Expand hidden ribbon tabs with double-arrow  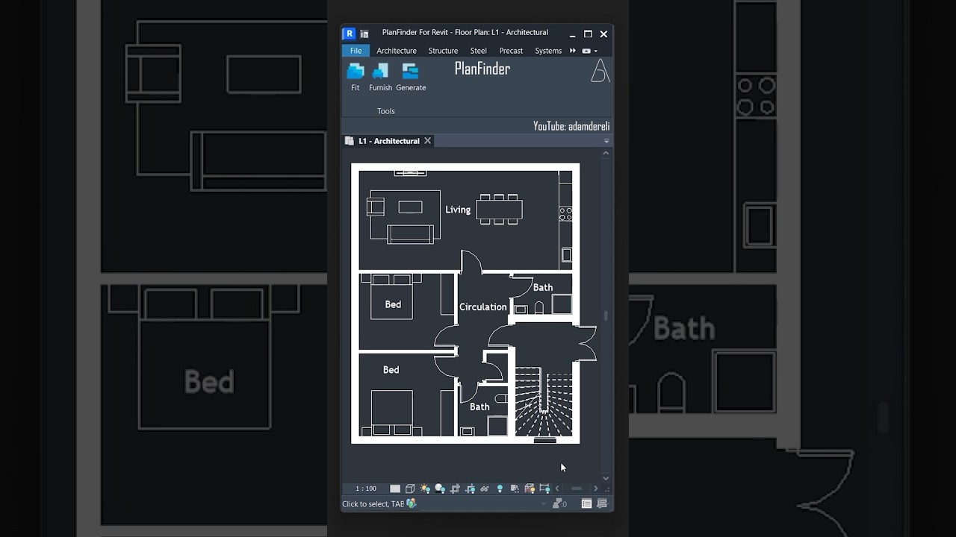coord(573,51)
